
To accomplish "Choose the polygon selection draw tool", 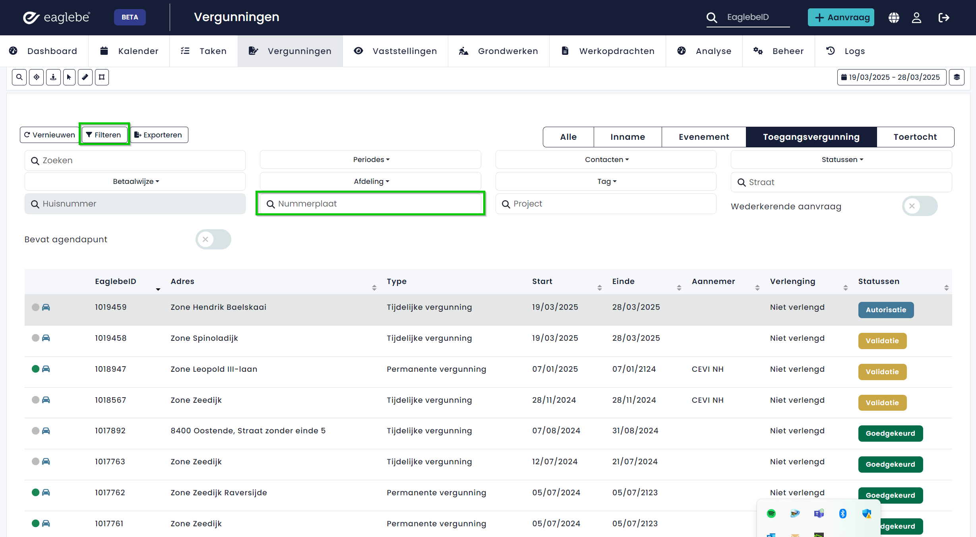I will pos(102,77).
